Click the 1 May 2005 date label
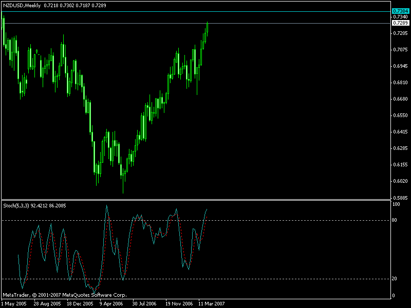411x308 pixels. pyautogui.click(x=14, y=304)
